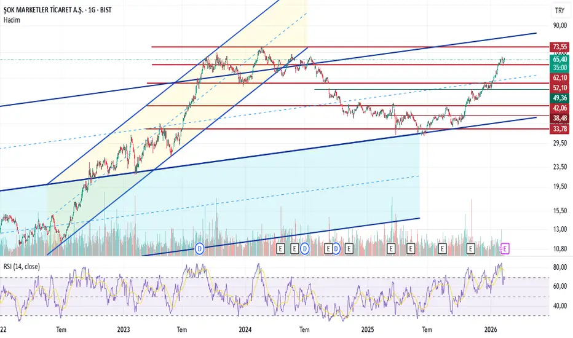The image size is (573, 338).
Task: Click the green 49,36 price label
Action: (x=559, y=98)
